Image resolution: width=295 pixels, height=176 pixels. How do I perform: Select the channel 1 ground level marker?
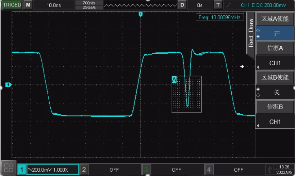(8, 85)
